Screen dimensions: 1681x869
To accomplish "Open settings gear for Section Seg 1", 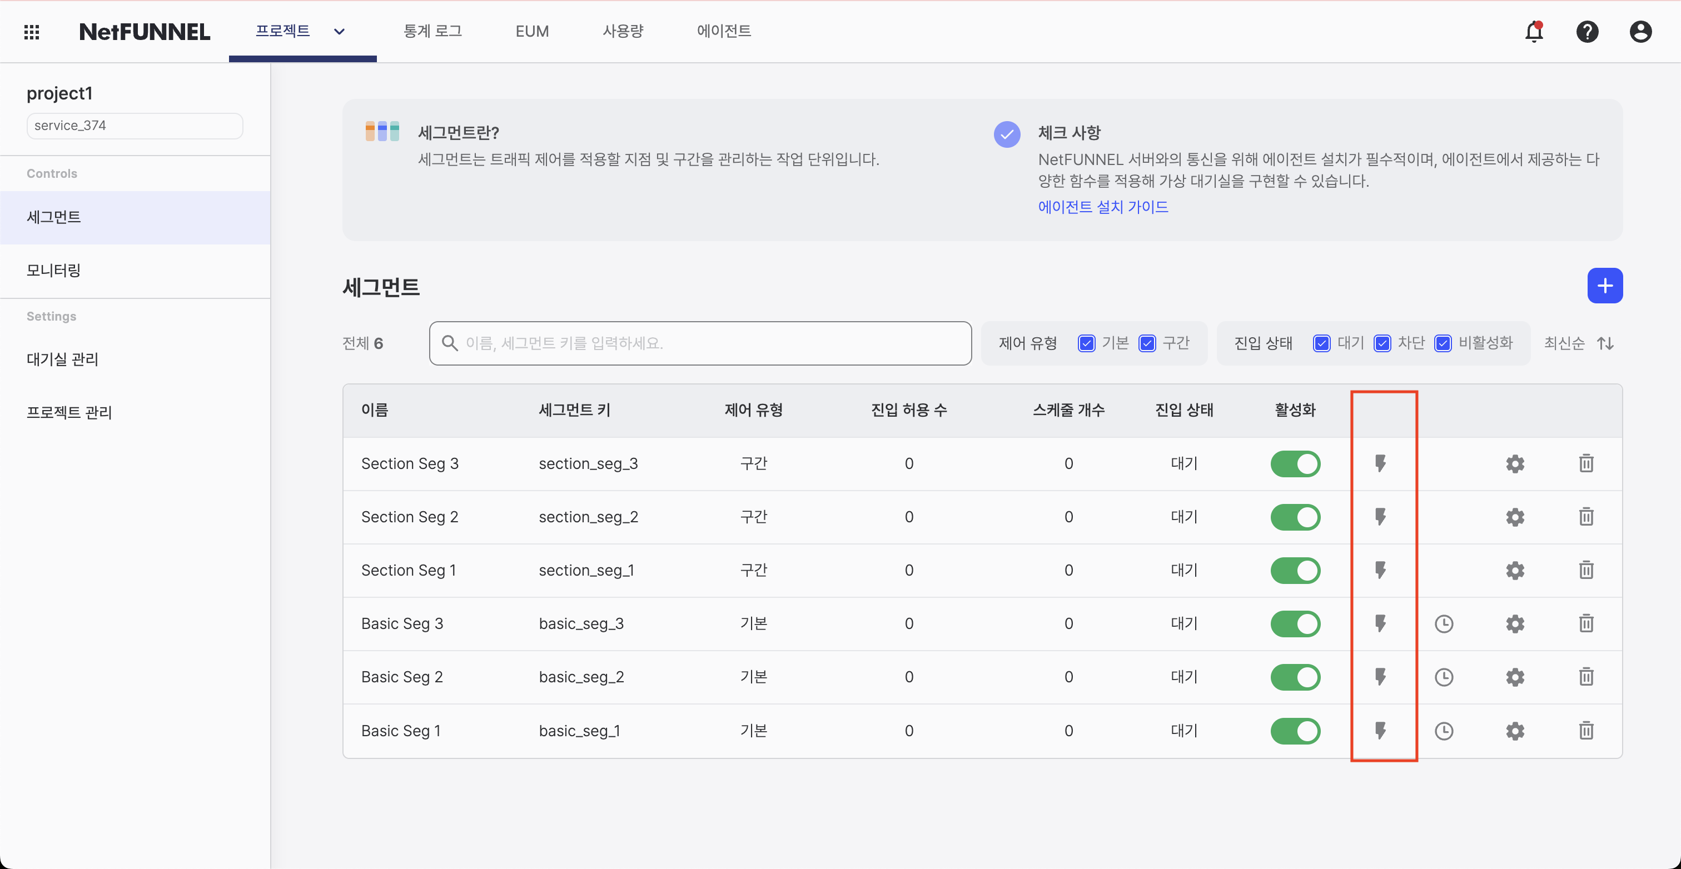I will [x=1515, y=570].
